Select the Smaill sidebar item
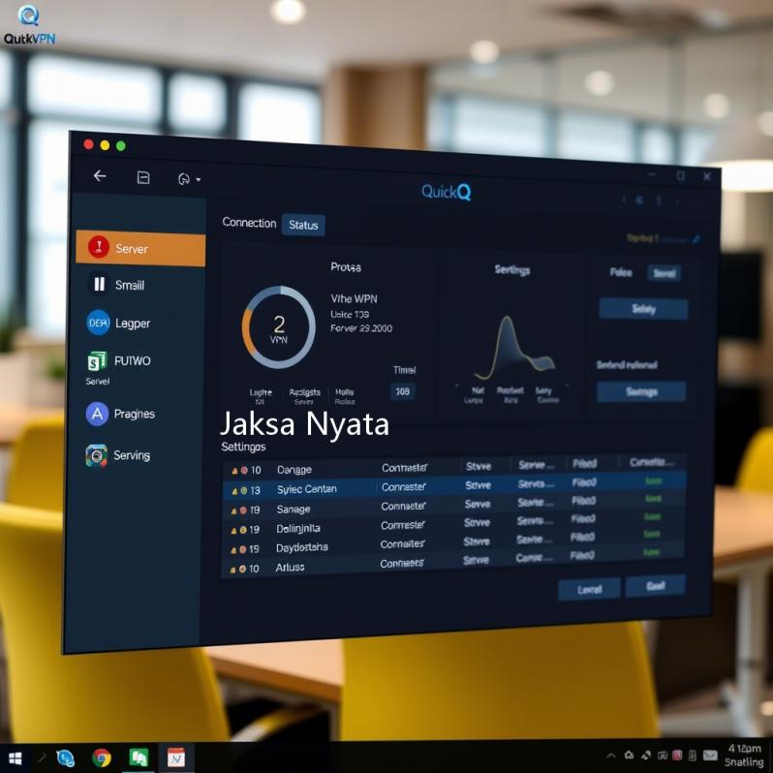This screenshot has width=773, height=773. pos(129,285)
